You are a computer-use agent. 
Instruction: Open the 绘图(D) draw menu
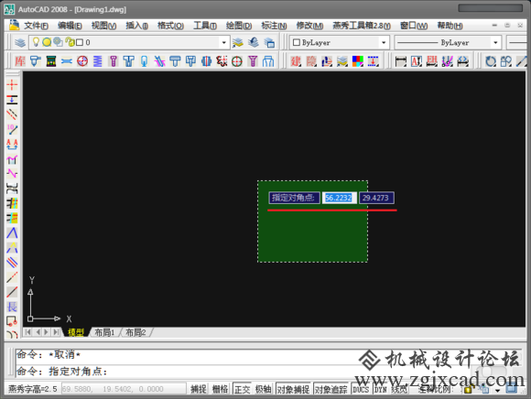pyautogui.click(x=239, y=26)
